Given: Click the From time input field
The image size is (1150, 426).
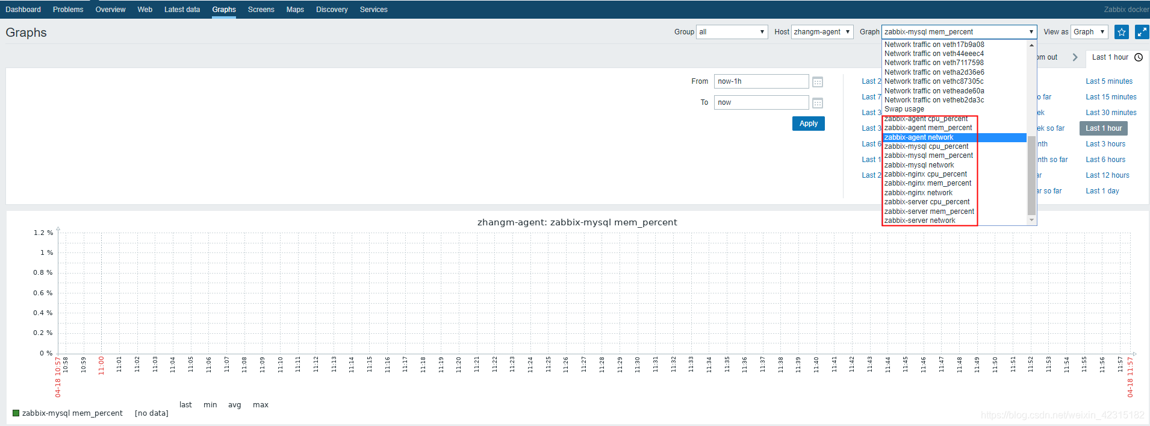Looking at the screenshot, I should [x=761, y=81].
